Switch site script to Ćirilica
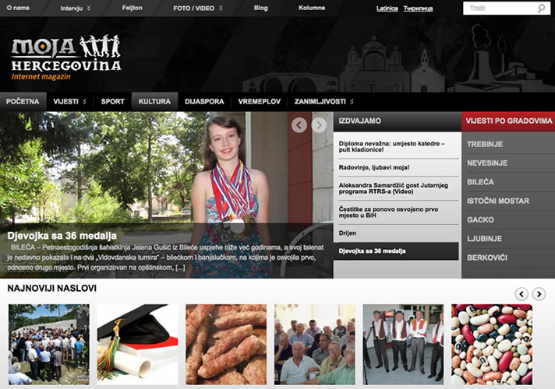 [418, 9]
